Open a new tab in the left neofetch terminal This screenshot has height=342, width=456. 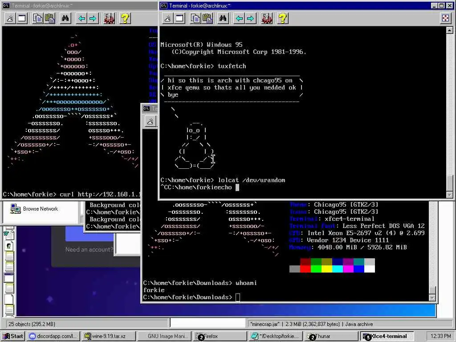point(10,19)
